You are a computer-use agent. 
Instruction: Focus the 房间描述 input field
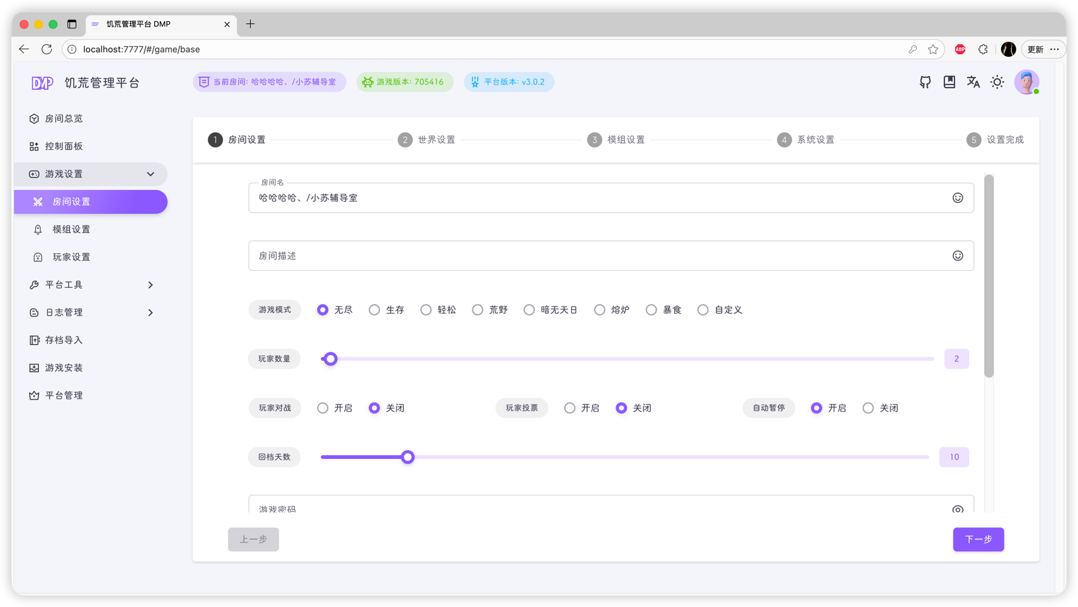(x=611, y=256)
